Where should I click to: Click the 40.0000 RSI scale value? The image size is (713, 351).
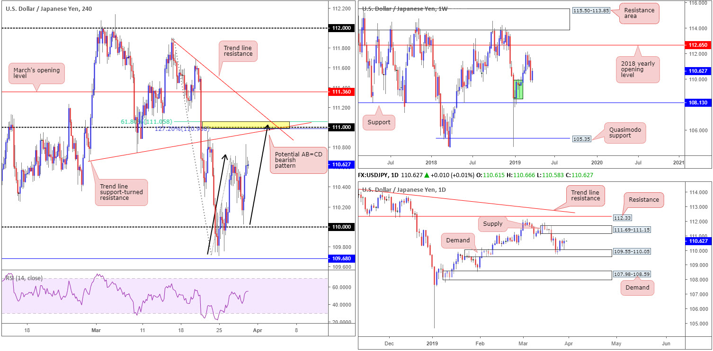coord(341,304)
